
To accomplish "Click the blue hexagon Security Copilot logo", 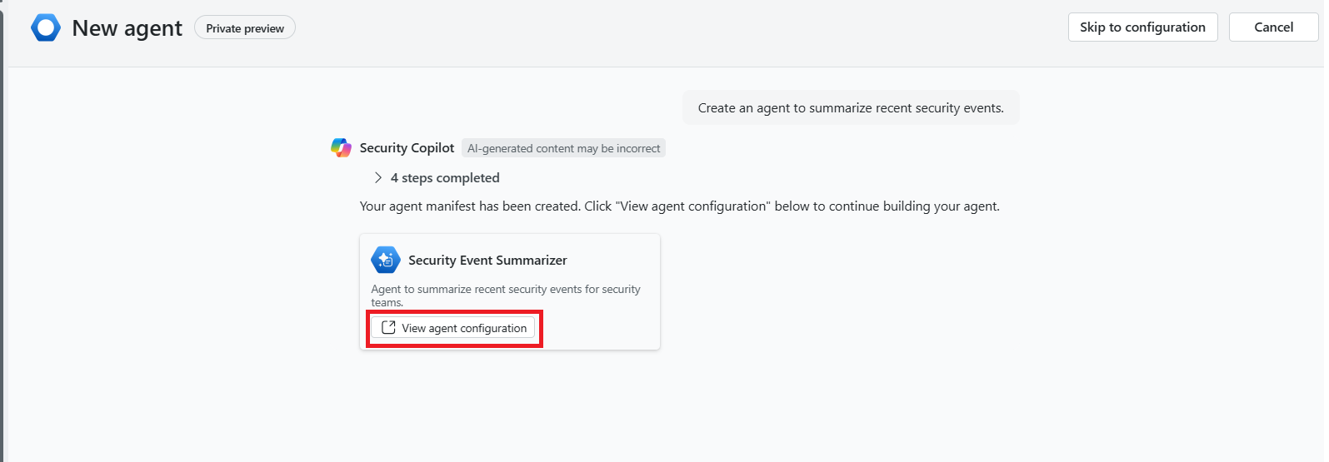I will coord(46,28).
